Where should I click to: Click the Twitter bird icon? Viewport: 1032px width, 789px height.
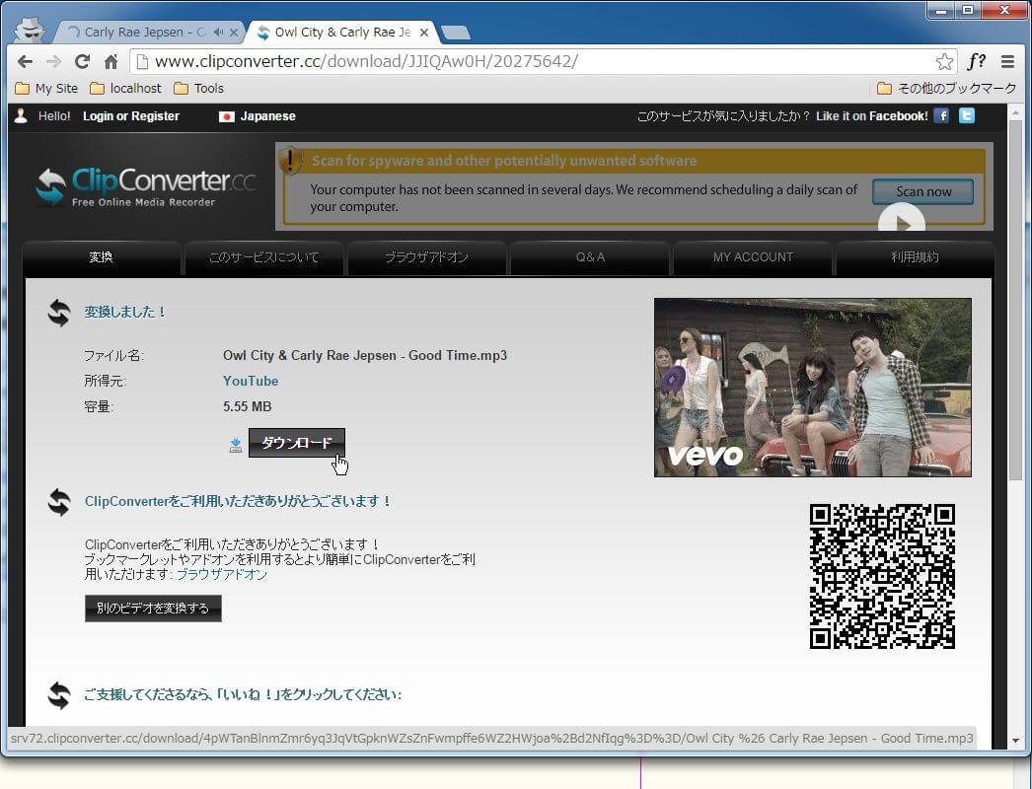pos(967,116)
